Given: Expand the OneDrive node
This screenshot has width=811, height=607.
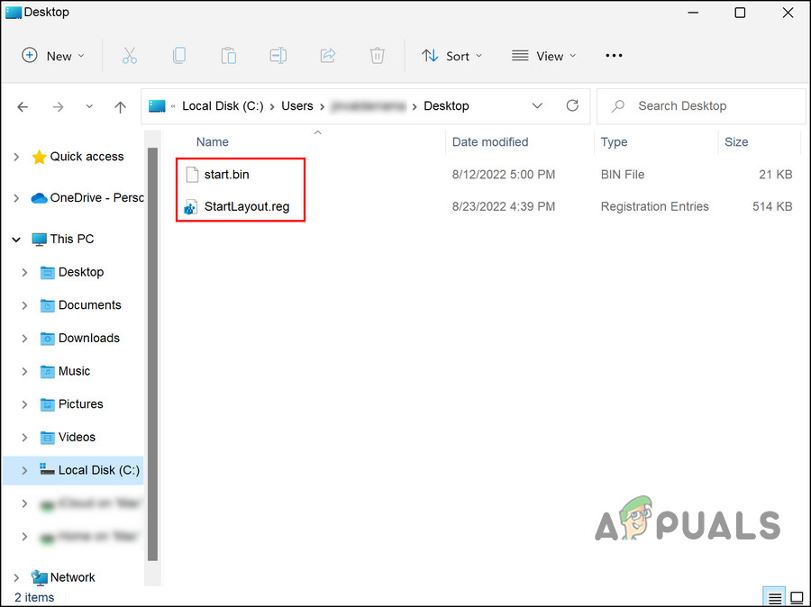Looking at the screenshot, I should pos(16,198).
